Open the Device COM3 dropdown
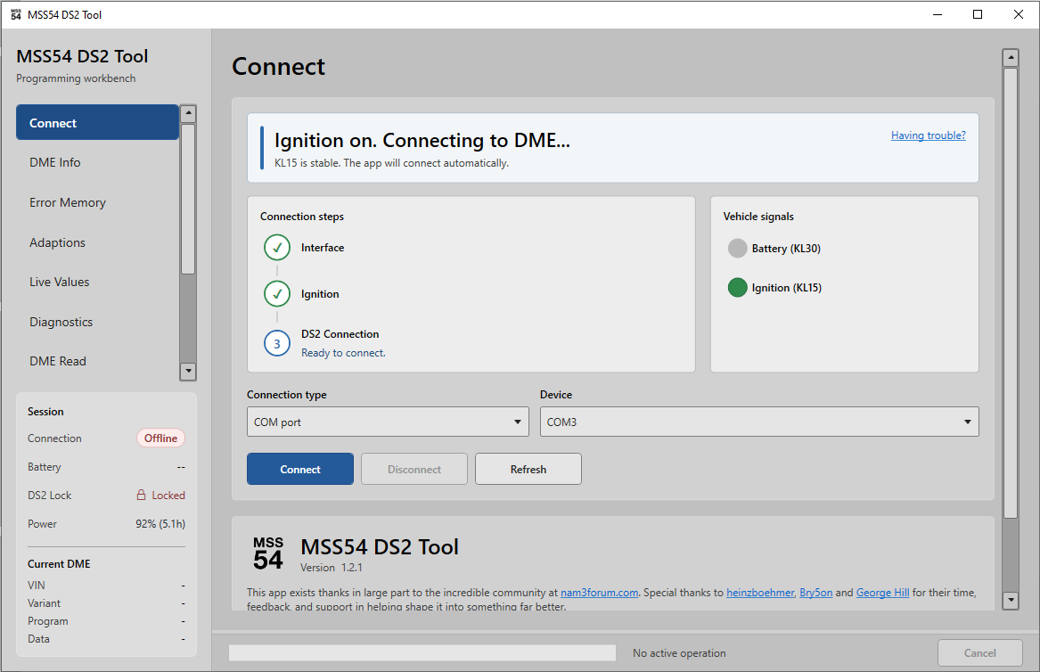Viewport: 1040px width, 672px height. coord(759,422)
